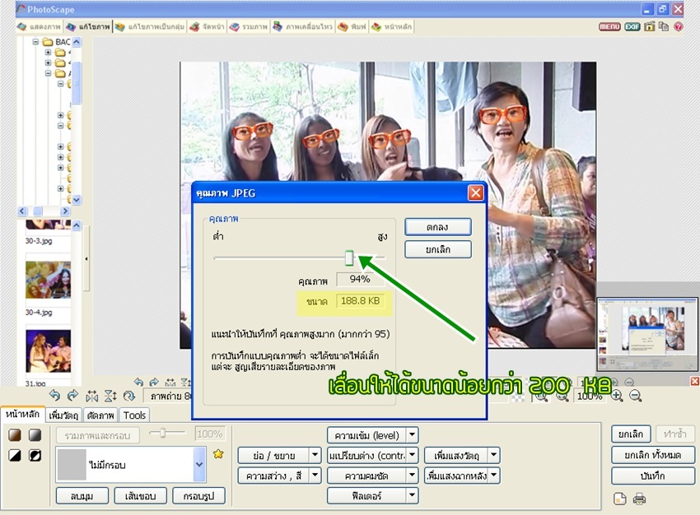
Task: Click the zoom out magnifier icon
Action: (x=636, y=395)
